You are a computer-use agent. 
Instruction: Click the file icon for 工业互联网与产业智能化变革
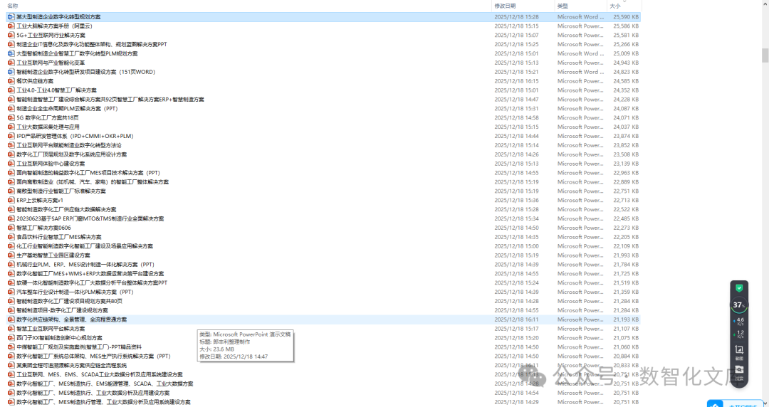pos(11,63)
